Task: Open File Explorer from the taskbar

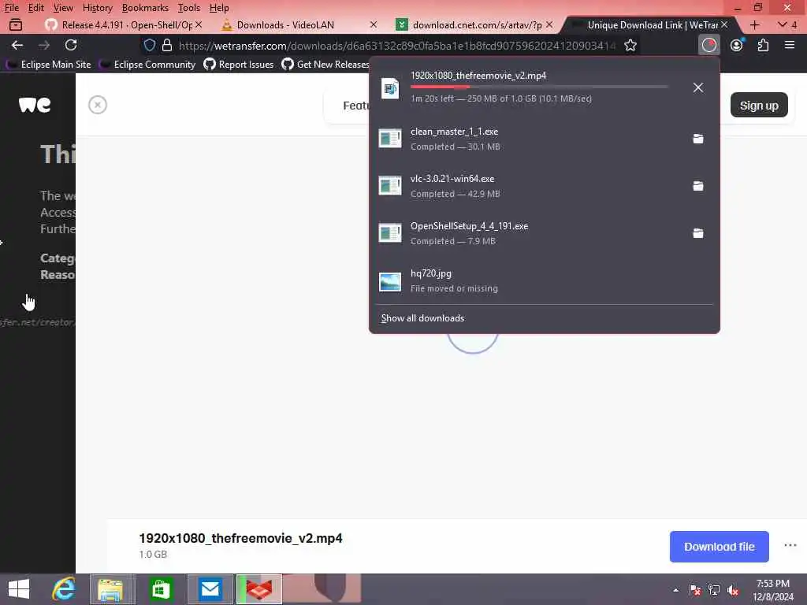Action: pos(110,589)
